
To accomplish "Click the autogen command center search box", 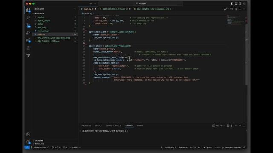I will [x=141, y=3].
